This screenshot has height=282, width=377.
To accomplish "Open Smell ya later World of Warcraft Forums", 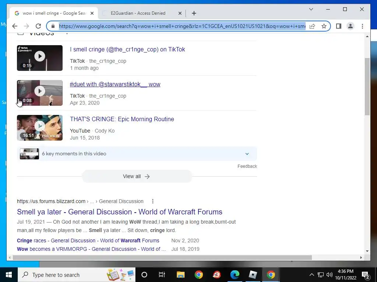I will (120, 212).
